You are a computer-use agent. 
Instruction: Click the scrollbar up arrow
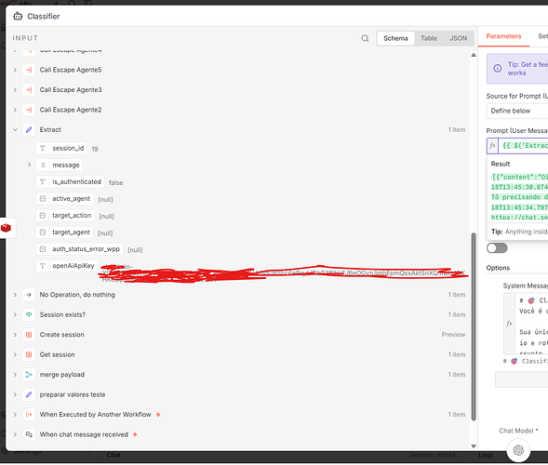474,55
